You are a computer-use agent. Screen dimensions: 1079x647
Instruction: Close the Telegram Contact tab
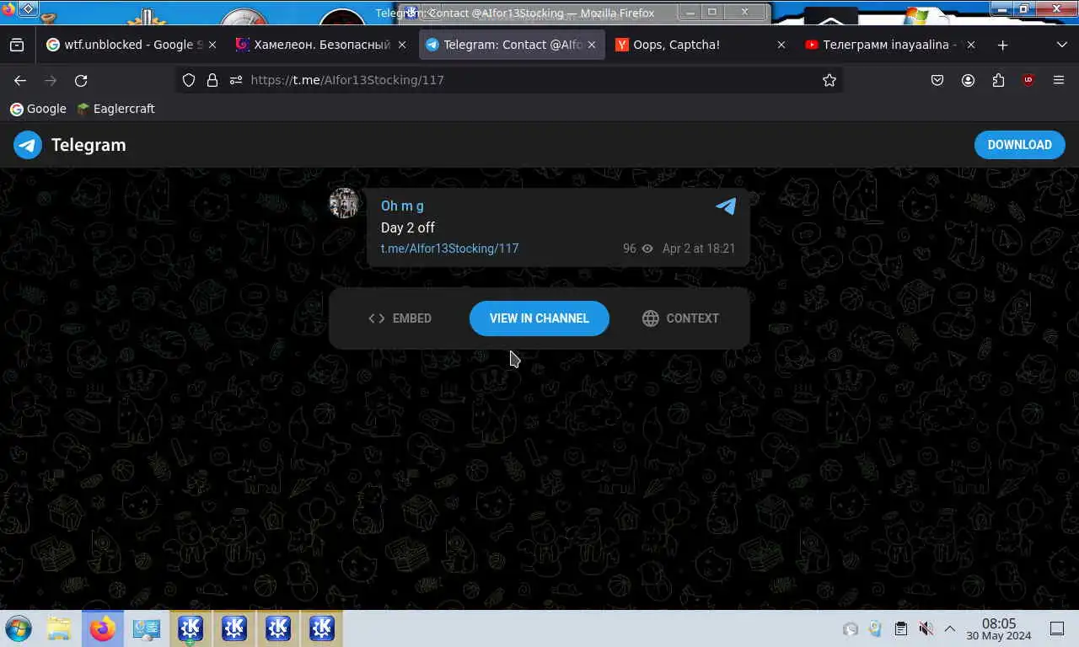[x=591, y=45]
